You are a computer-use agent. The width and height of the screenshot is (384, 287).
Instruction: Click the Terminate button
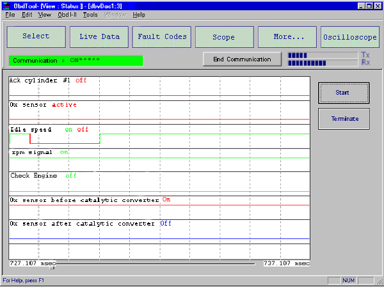click(344, 119)
